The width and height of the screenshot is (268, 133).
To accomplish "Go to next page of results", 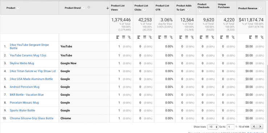I will [x=260, y=127].
